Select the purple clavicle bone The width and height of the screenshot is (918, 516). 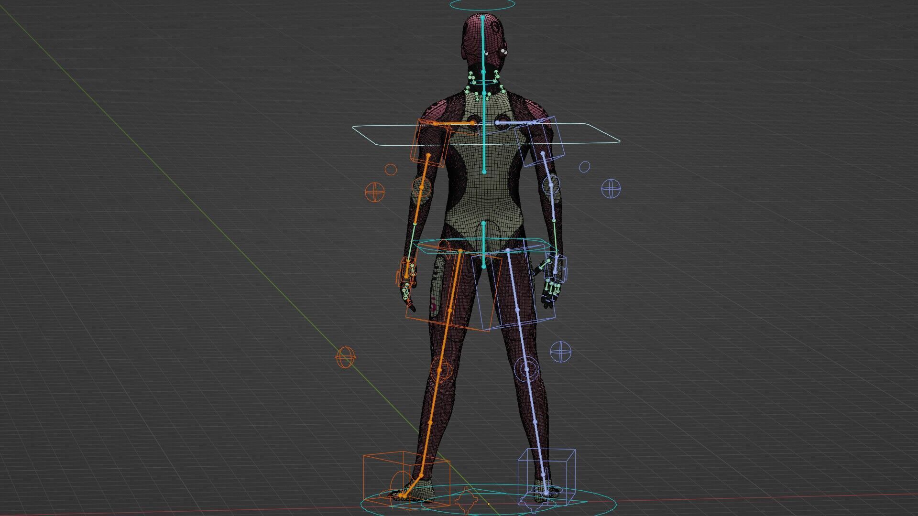(515, 123)
